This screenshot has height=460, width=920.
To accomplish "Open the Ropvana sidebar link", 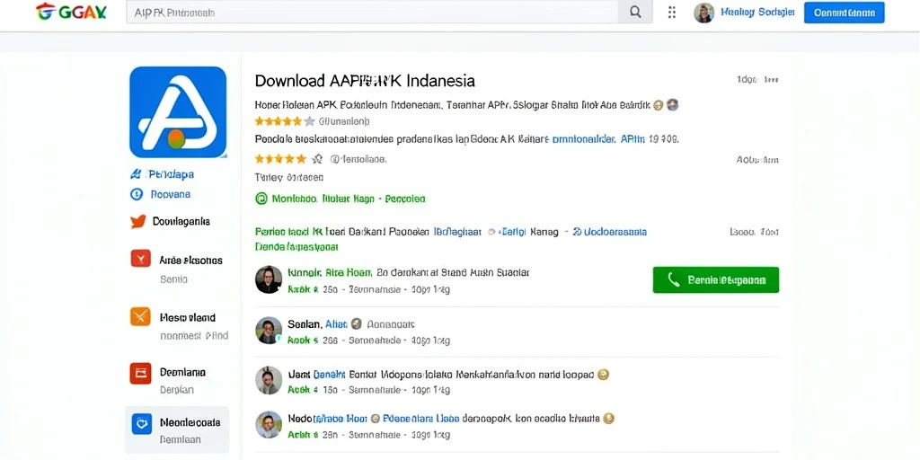I will pos(170,194).
